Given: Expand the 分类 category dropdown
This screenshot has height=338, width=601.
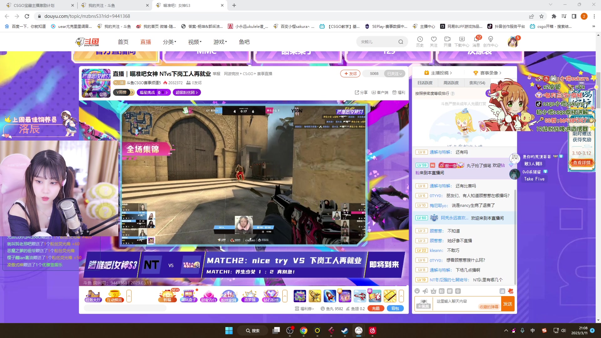Looking at the screenshot, I should (x=169, y=42).
